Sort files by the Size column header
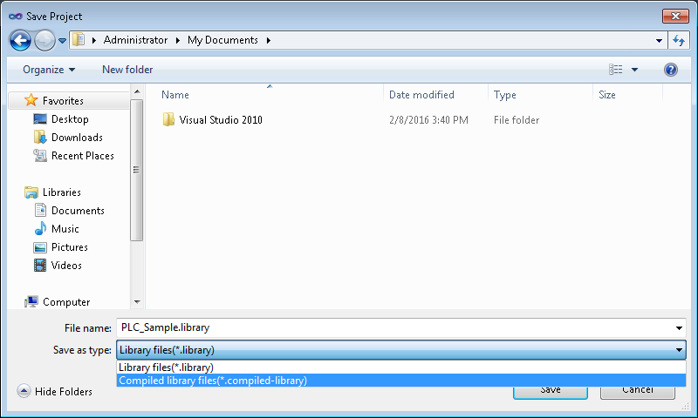The image size is (698, 418). click(607, 95)
